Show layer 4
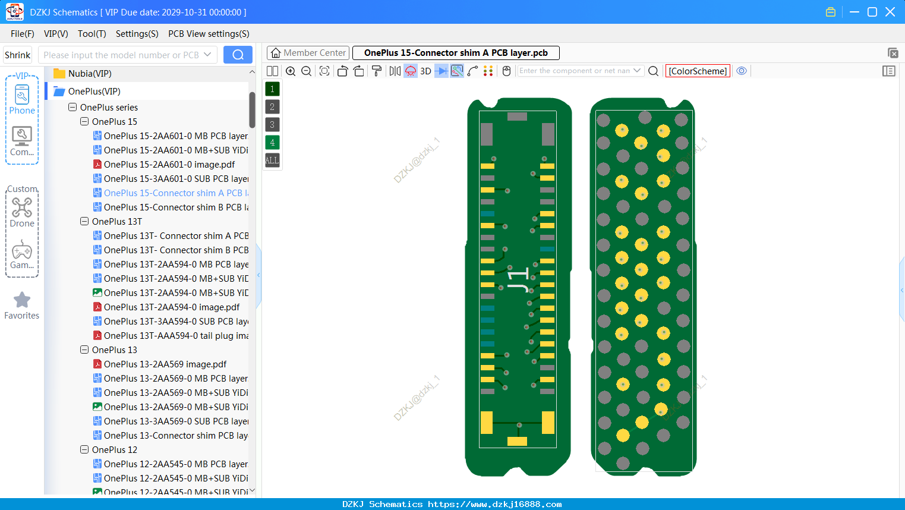The height and width of the screenshot is (510, 905). click(x=272, y=142)
